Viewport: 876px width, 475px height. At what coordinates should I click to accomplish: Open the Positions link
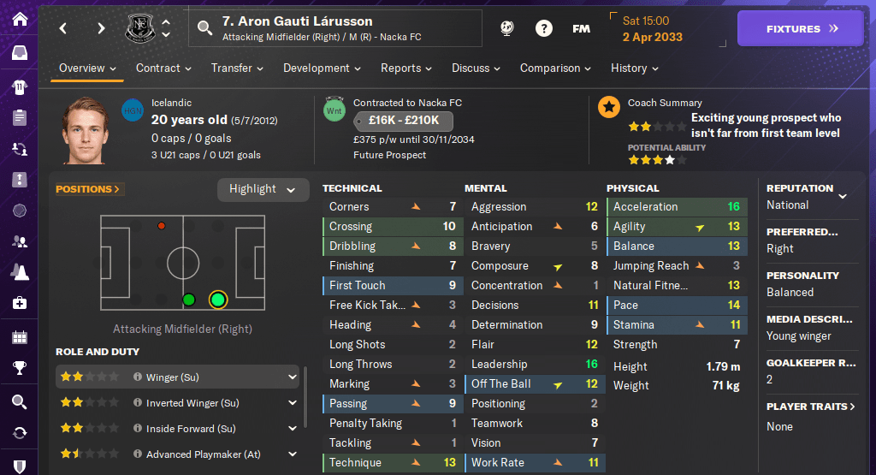[x=87, y=189]
